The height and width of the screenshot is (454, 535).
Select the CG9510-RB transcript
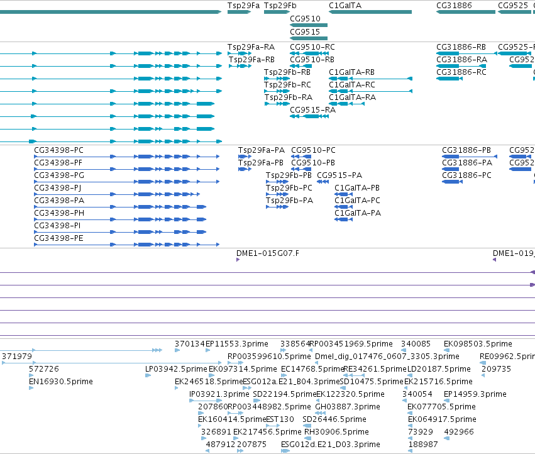(301, 66)
